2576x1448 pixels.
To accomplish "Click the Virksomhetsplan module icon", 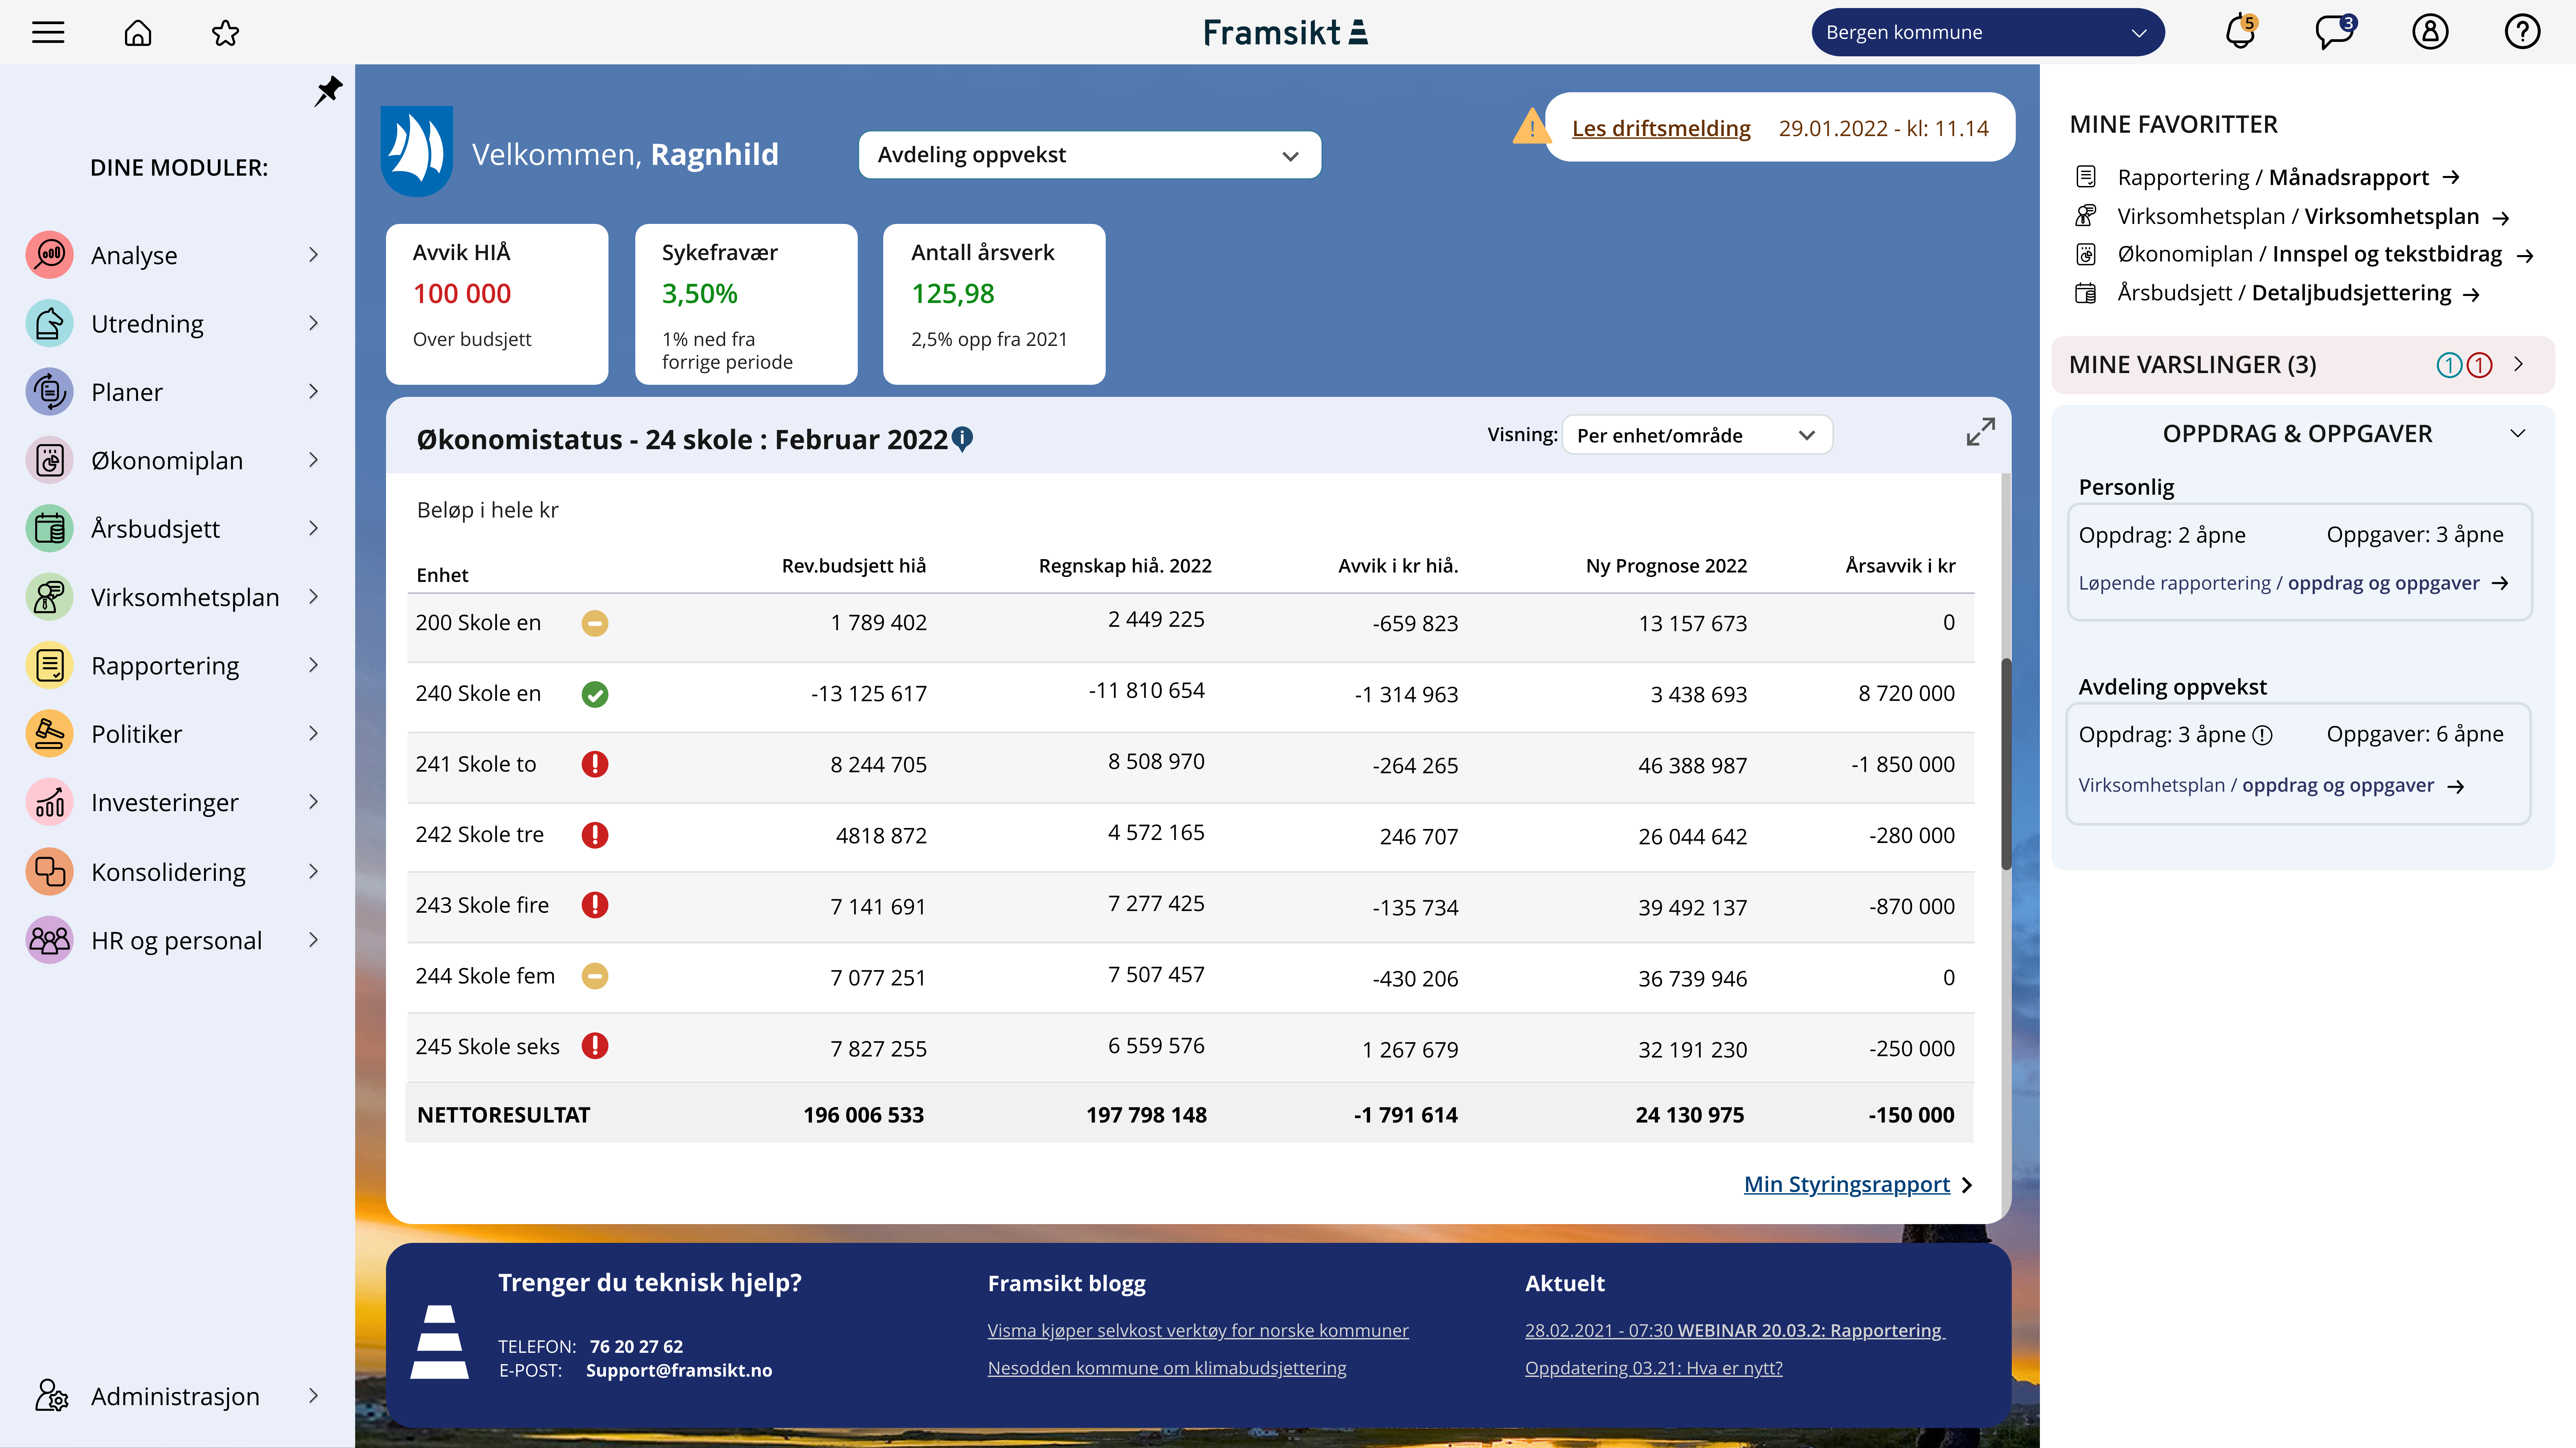I will [x=49, y=596].
